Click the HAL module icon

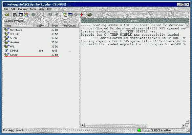point(7,46)
